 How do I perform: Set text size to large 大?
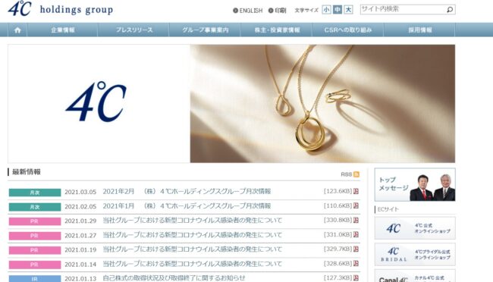348,10
